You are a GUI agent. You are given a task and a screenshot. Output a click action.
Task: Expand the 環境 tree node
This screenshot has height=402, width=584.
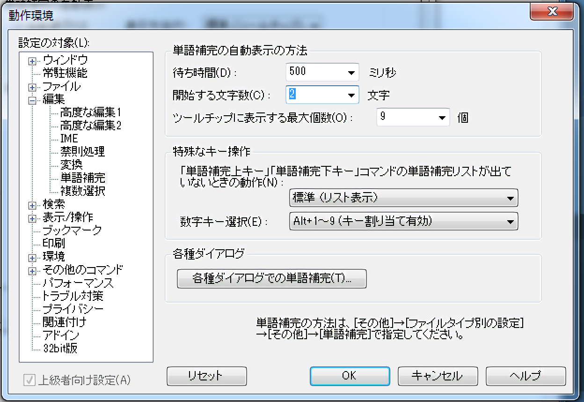32,258
